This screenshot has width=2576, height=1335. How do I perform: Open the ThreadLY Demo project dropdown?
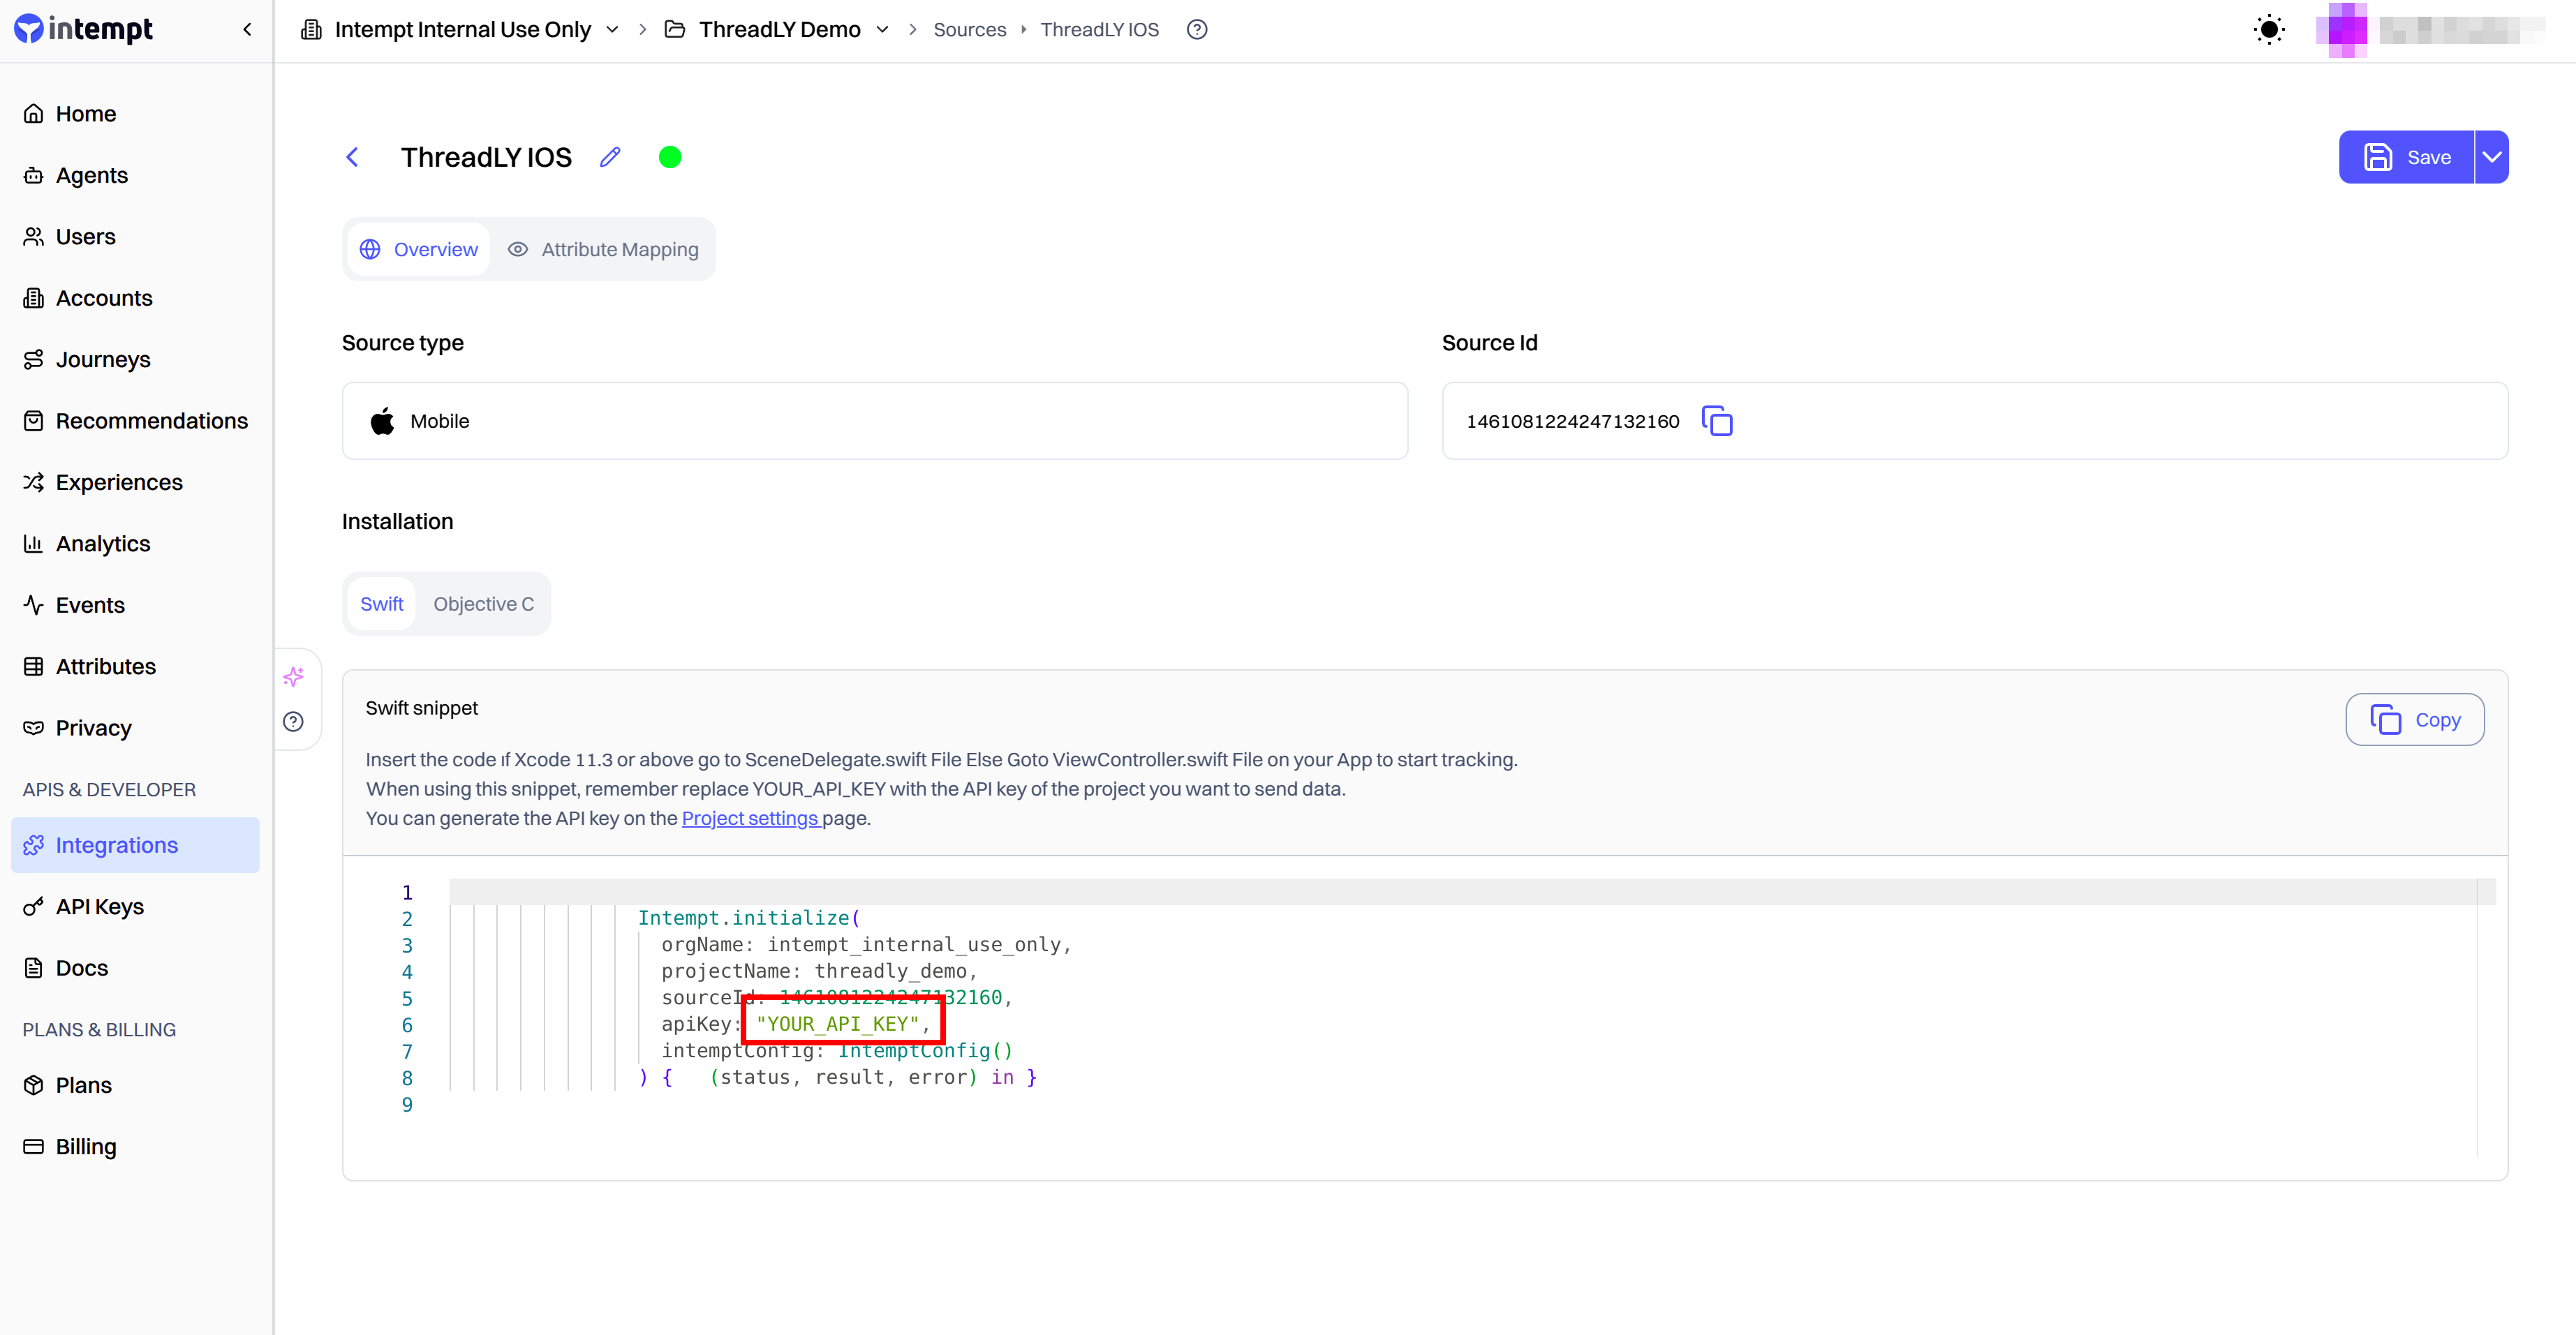(777, 29)
